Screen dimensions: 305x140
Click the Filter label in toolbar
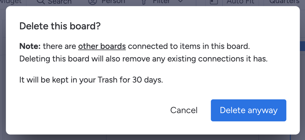(161, 2)
